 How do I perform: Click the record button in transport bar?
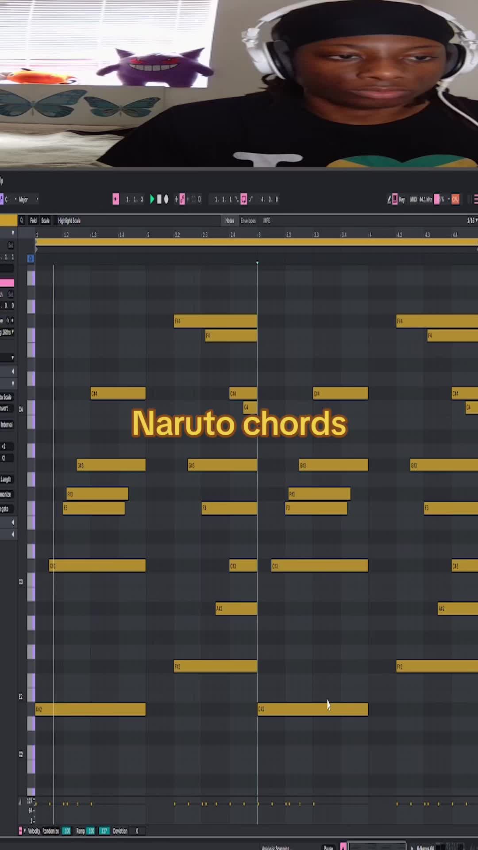point(166,199)
